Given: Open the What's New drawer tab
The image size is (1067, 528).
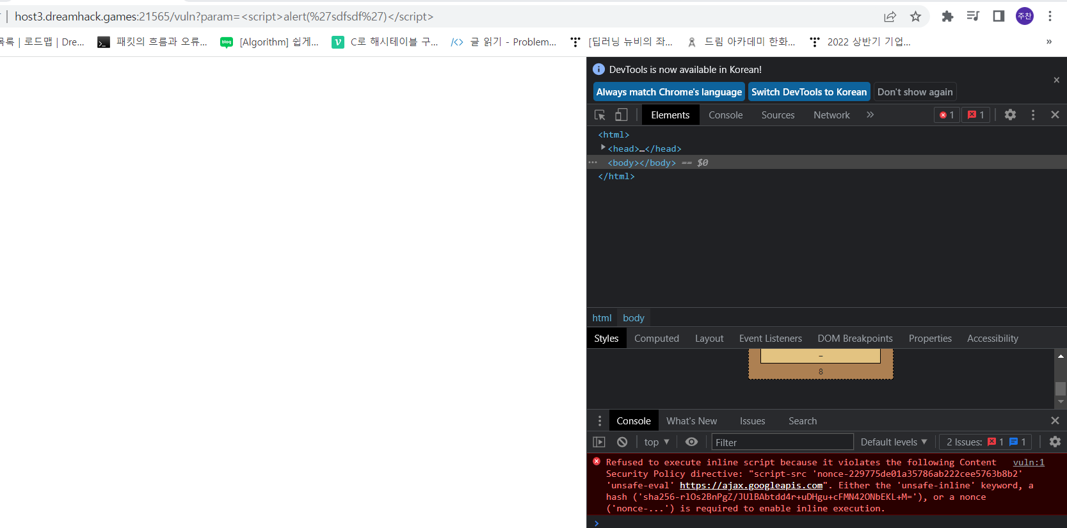Looking at the screenshot, I should coord(691,420).
